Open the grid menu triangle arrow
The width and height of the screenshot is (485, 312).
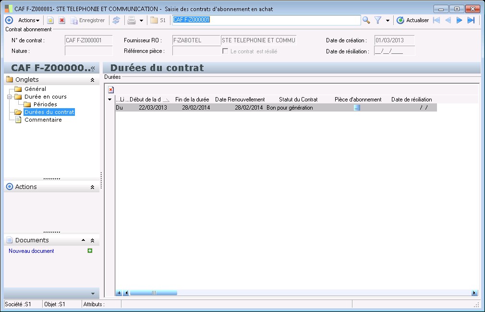click(109, 100)
